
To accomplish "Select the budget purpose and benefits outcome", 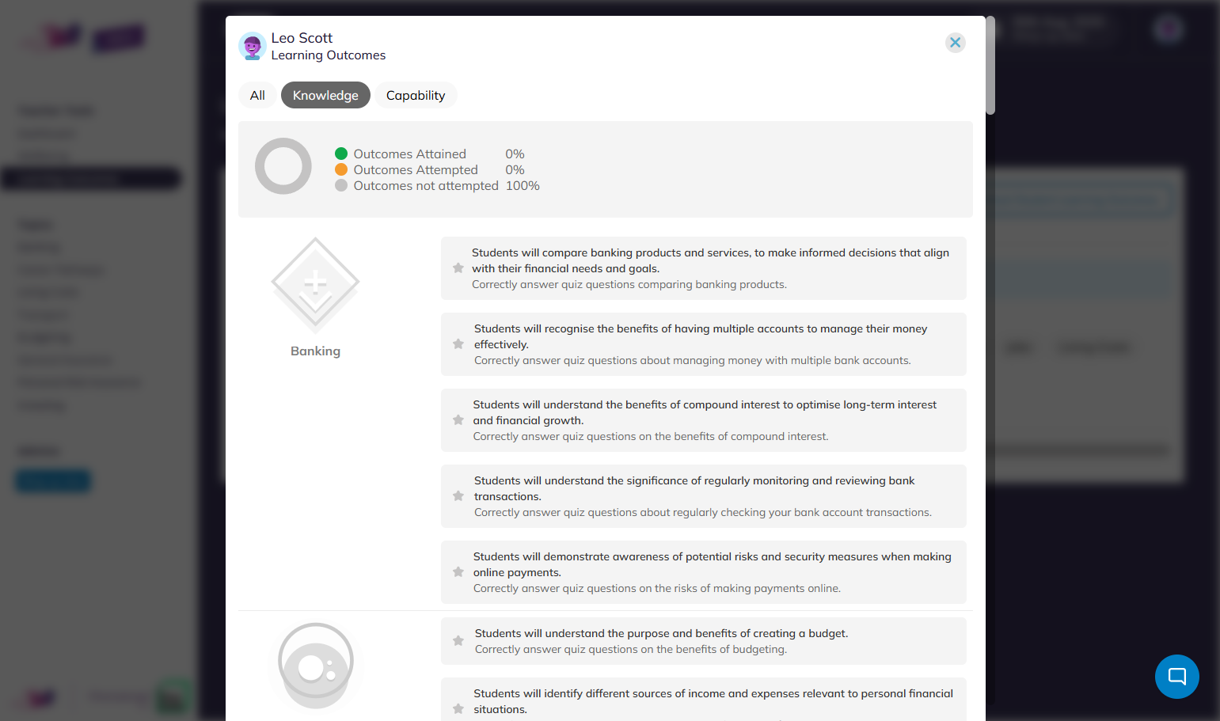I will (x=704, y=641).
